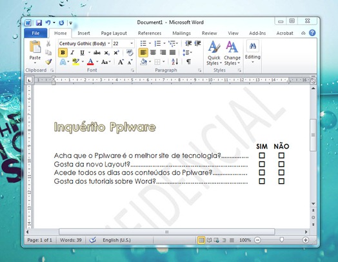Toggle Align Text Left
This screenshot has width=338, height=262.
[x=143, y=52]
